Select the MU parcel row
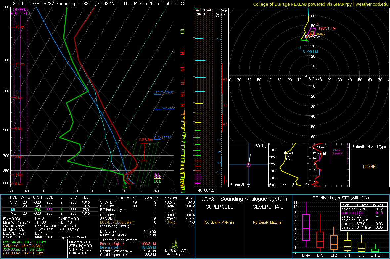This screenshot has width=390, height=259. click(x=49, y=213)
